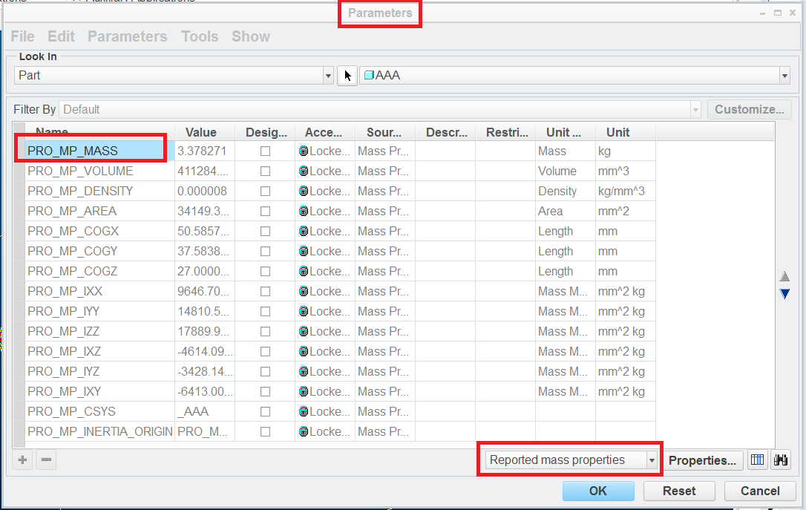Enable Designate checkbox for PRO_MP_MASS
This screenshot has width=806, height=510.
pyautogui.click(x=264, y=151)
